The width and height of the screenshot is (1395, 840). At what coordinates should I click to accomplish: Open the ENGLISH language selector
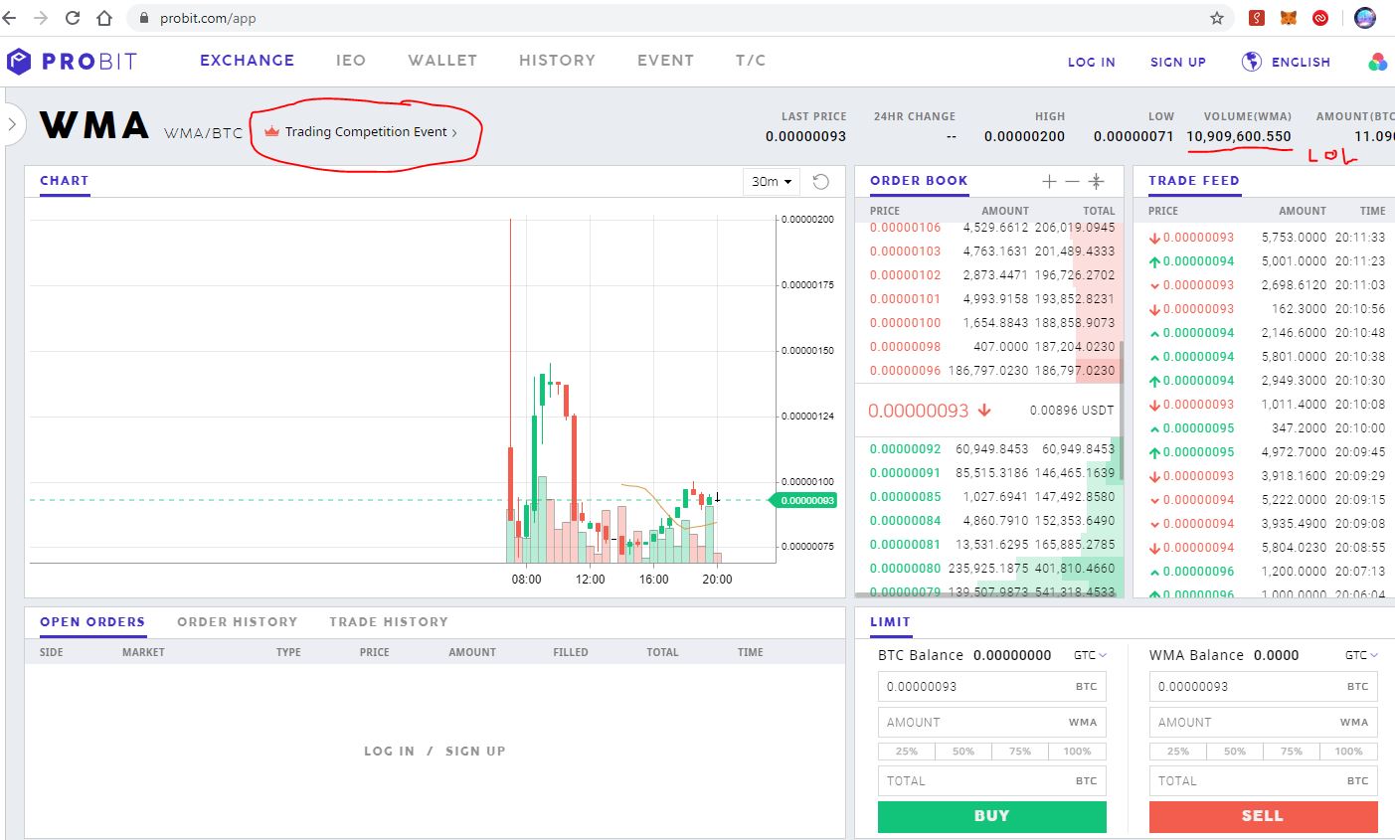1301,62
